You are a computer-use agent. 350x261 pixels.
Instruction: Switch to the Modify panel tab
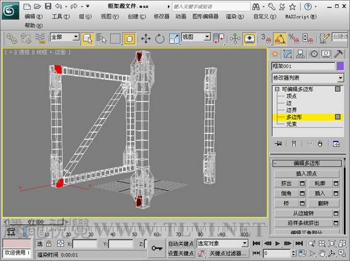point(288,54)
